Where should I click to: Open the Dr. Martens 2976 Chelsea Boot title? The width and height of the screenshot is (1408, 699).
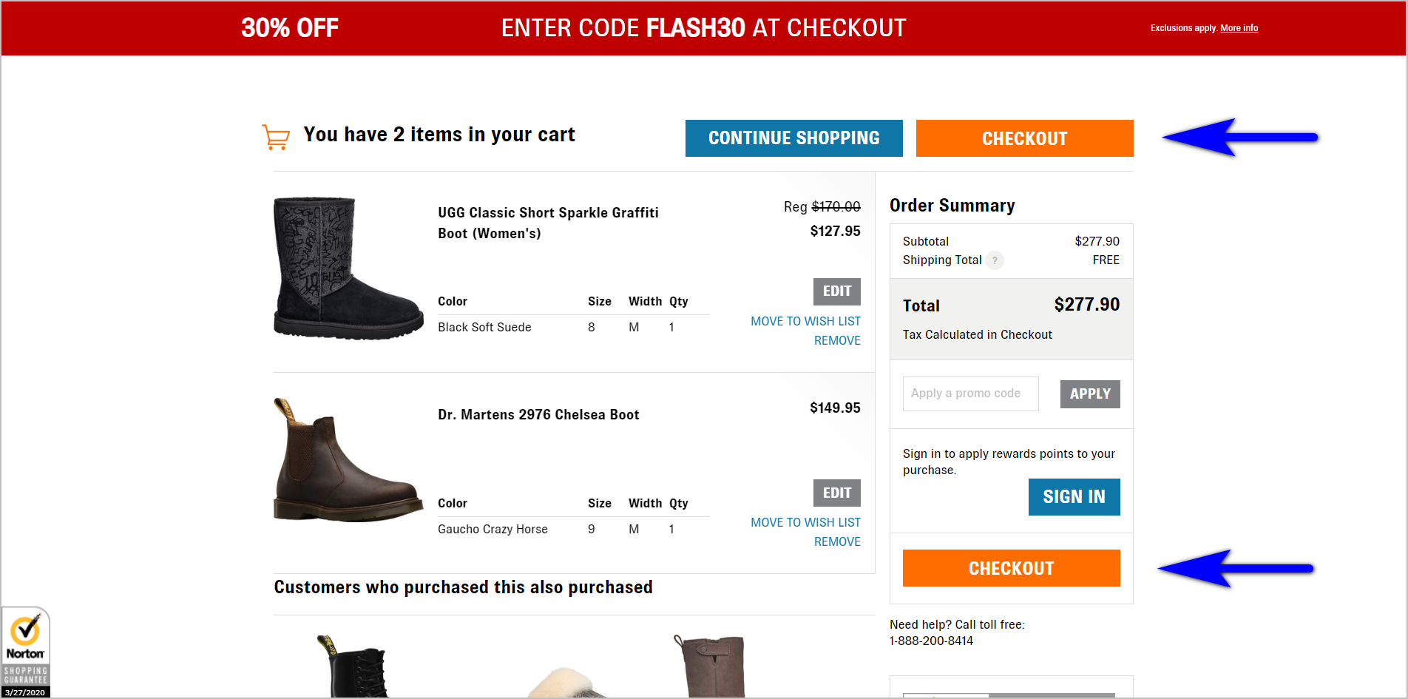[x=538, y=414]
